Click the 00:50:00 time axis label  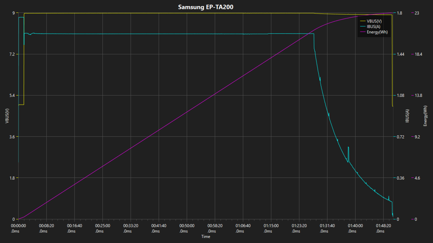click(x=187, y=228)
